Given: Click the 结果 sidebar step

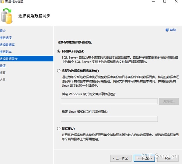Looking at the screenshot, I should click(x=3, y=80).
